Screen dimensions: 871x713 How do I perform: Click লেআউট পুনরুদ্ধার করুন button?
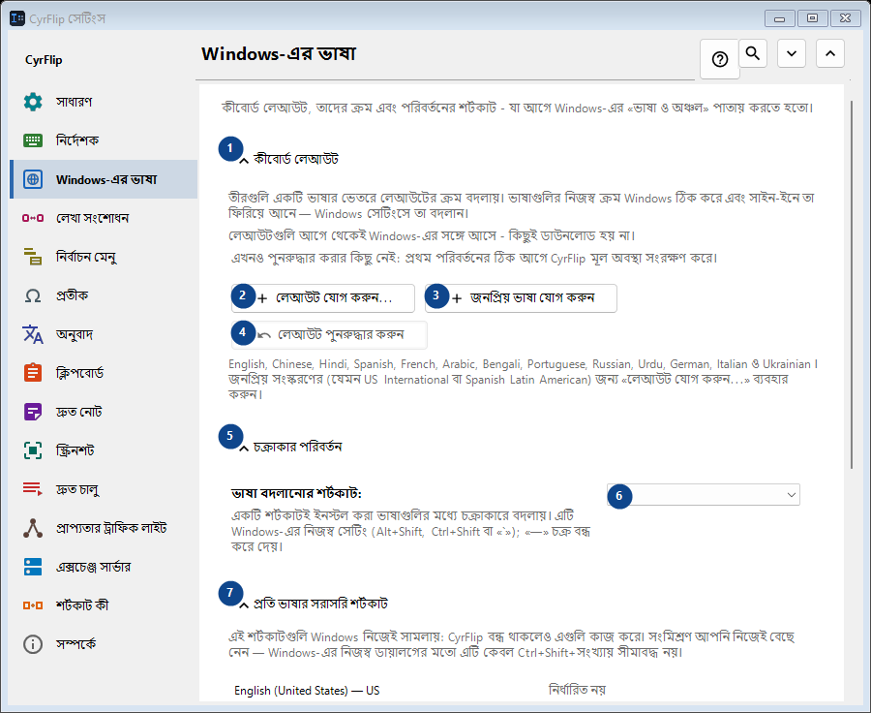pos(329,335)
